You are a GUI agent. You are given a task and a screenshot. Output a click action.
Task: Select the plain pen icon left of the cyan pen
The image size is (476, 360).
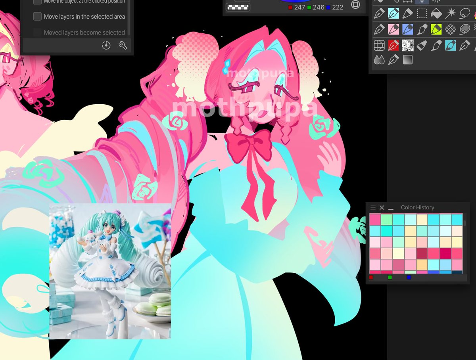pyautogui.click(x=379, y=13)
